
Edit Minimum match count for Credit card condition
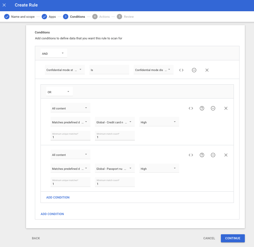click(x=115, y=136)
